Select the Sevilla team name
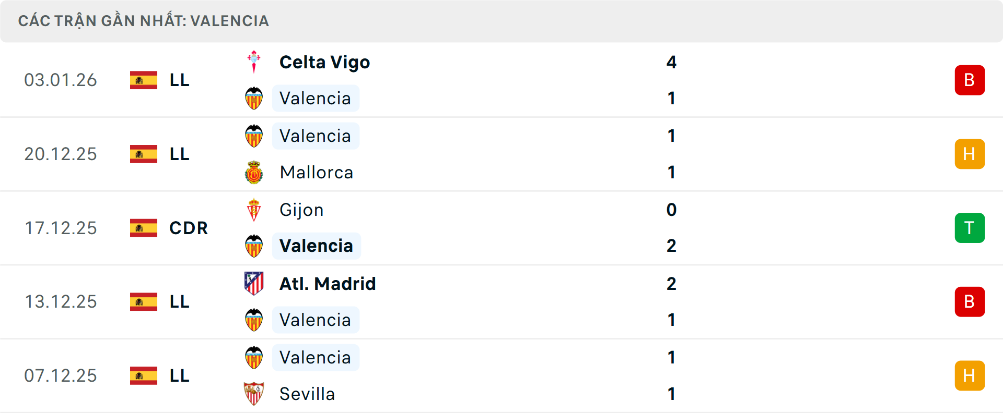Image resolution: width=1003 pixels, height=413 pixels. pos(307,394)
